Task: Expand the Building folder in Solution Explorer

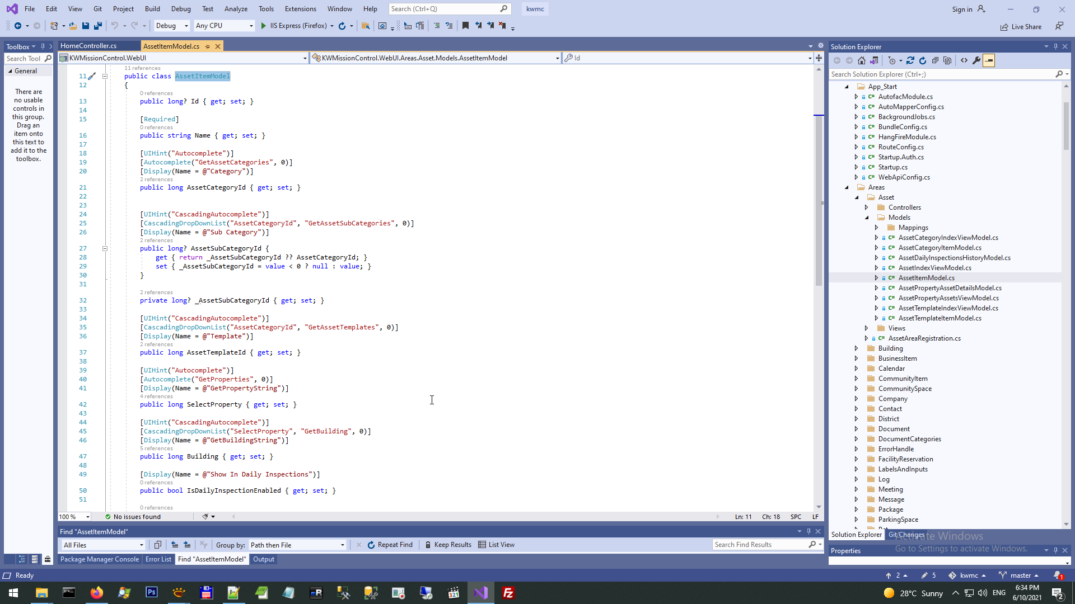Action: point(856,348)
